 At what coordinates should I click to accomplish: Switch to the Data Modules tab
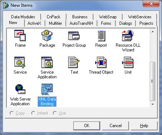(23, 17)
